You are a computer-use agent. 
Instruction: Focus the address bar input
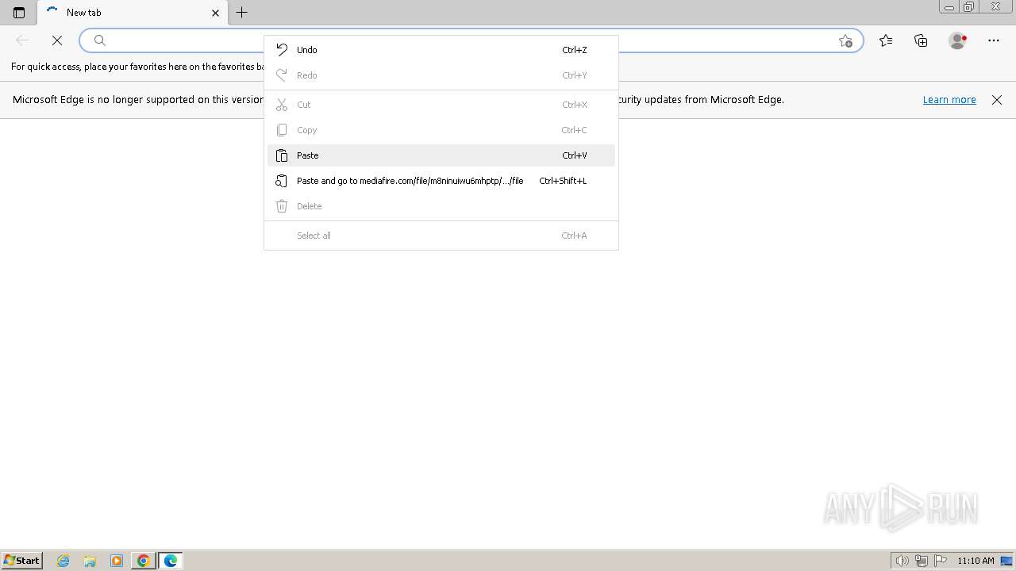point(471,40)
